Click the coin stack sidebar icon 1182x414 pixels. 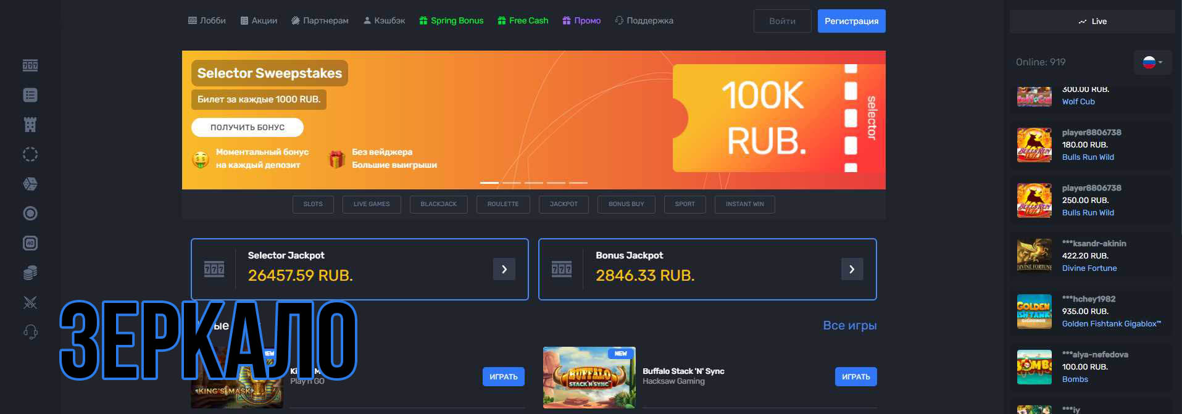pyautogui.click(x=30, y=273)
